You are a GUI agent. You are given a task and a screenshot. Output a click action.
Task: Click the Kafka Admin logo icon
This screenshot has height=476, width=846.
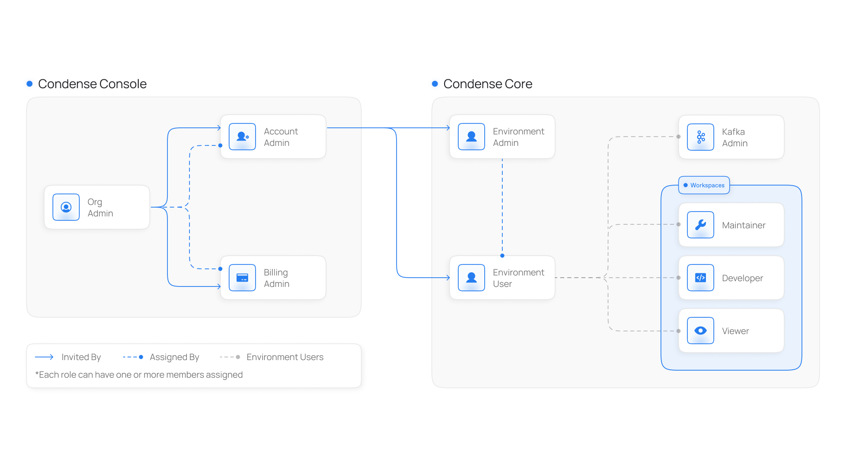coord(701,137)
